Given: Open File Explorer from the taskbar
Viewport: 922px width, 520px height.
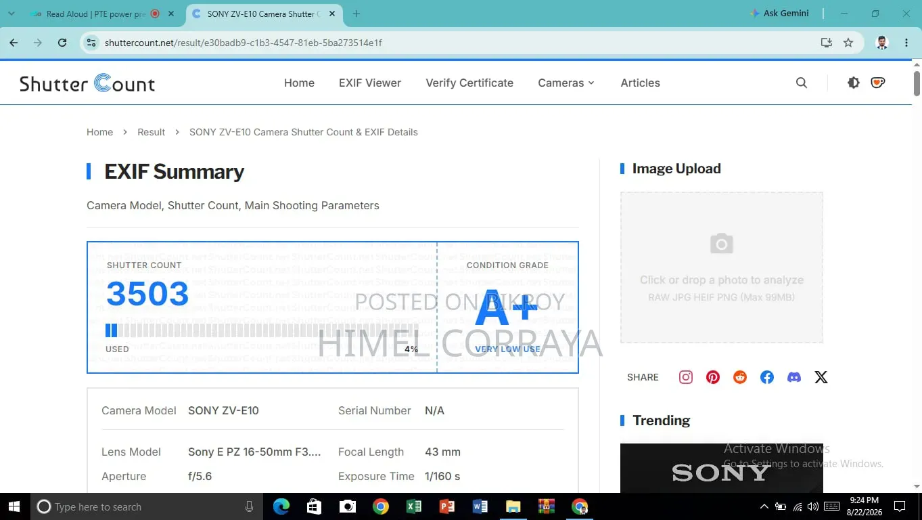Looking at the screenshot, I should [x=513, y=506].
